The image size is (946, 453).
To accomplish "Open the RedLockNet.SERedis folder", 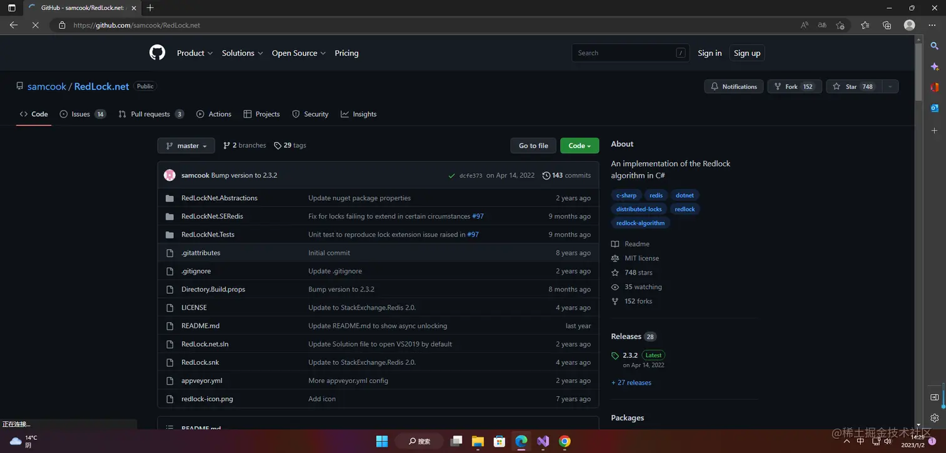I will 212,216.
